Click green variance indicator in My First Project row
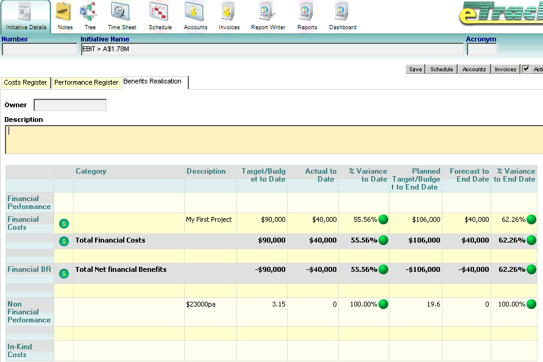Screen dimensions: 543x362 pyautogui.click(x=383, y=220)
